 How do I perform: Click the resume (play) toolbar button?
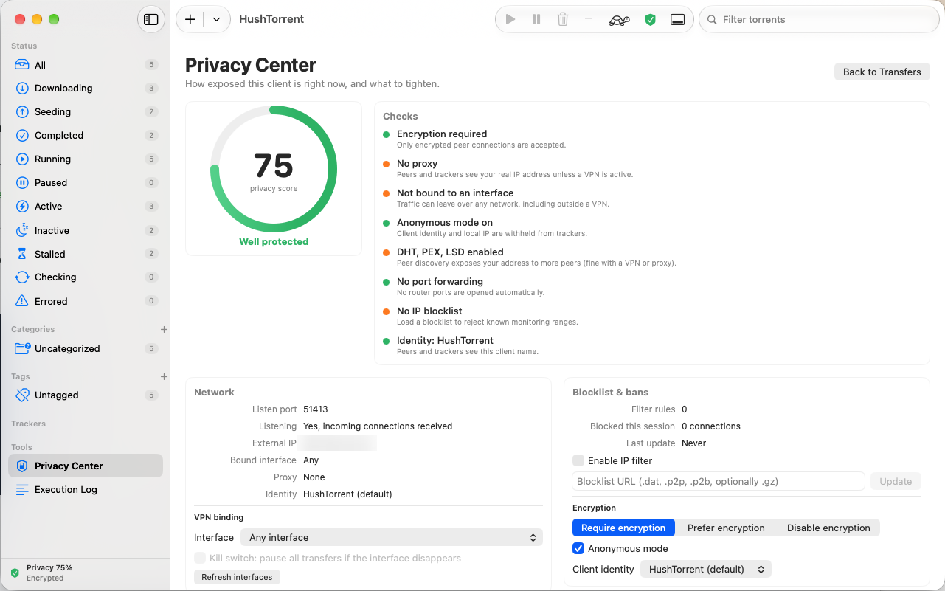(x=510, y=19)
